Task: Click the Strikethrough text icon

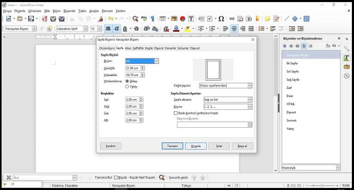Action: coord(136,29)
